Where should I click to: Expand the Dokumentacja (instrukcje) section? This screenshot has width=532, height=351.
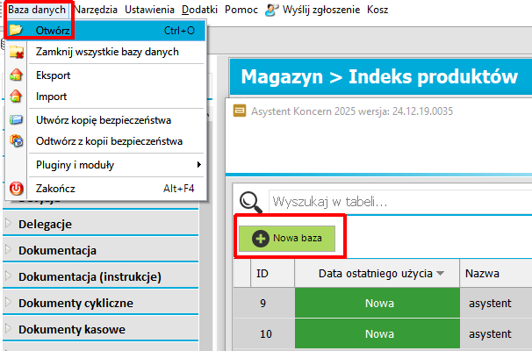pyautogui.click(x=9, y=276)
